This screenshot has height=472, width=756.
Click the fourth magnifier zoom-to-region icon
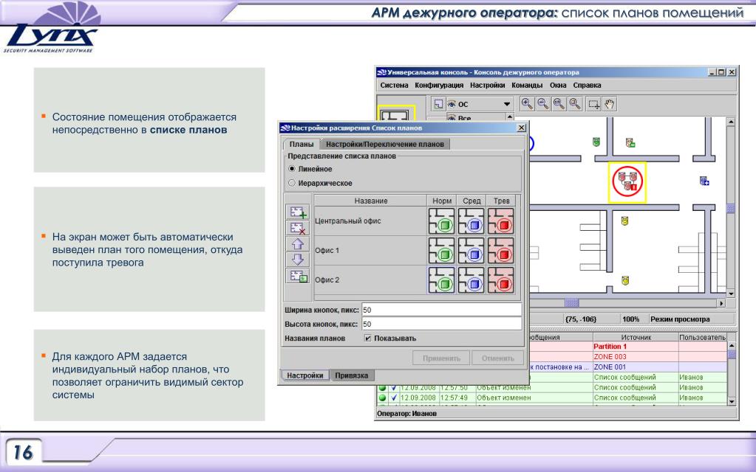575,104
